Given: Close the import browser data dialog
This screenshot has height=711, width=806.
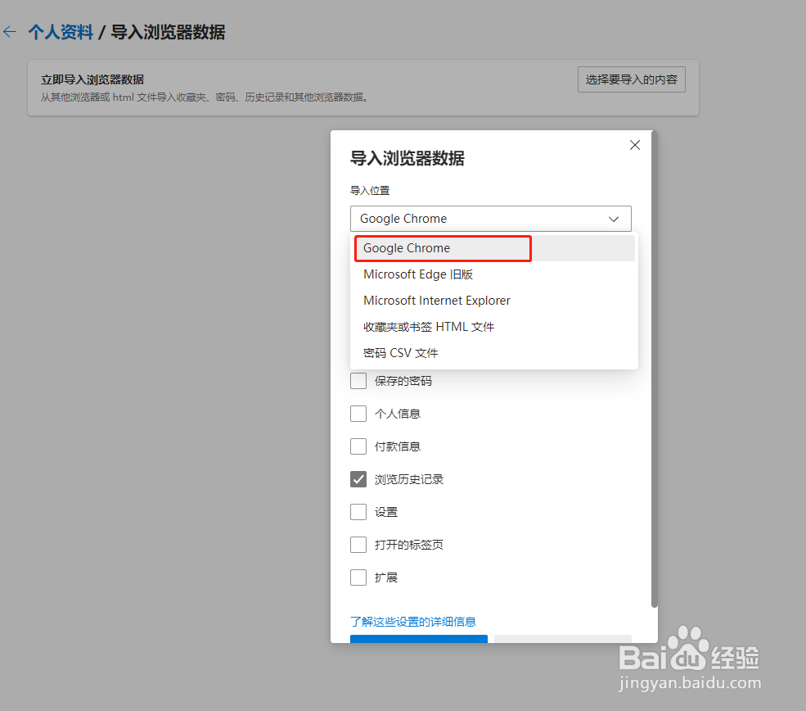Looking at the screenshot, I should tap(635, 145).
